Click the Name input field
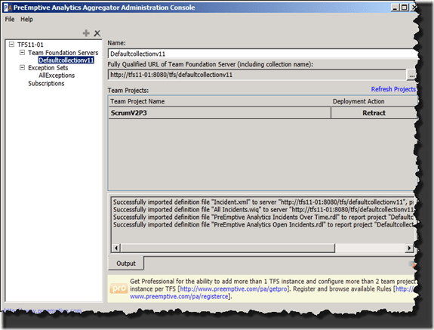Image resolution: width=434 pixels, height=330 pixels. 263,54
